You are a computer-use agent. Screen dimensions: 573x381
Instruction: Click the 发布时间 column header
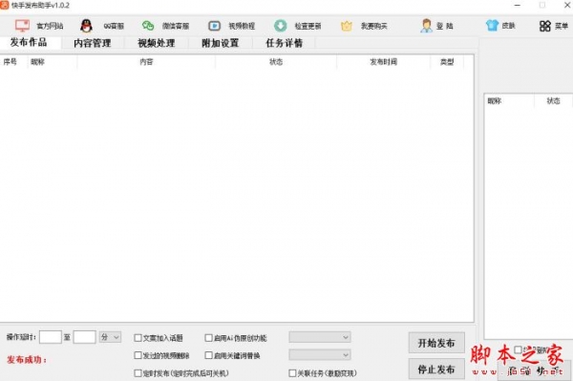[x=383, y=62]
